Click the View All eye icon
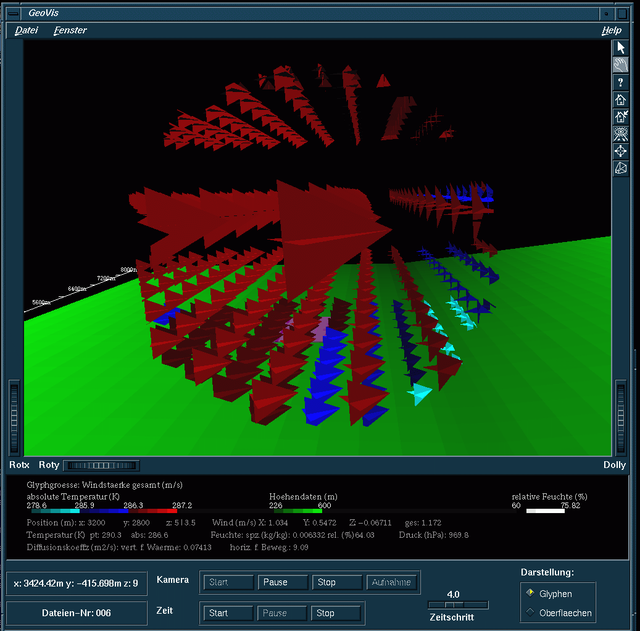640x631 pixels. click(x=621, y=134)
